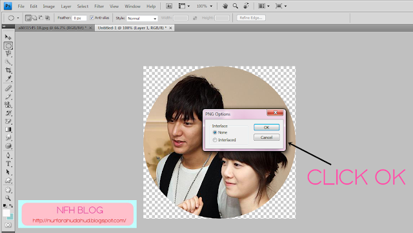This screenshot has width=413, height=233.
Task: Select the Path Selection tool
Action: (x=8, y=172)
